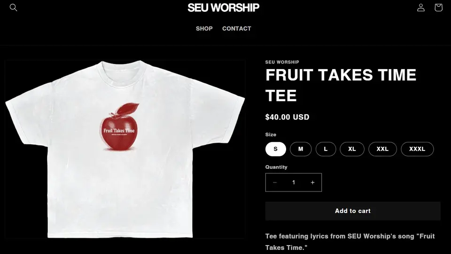Select size XXL
451x254 pixels.
[x=382, y=149]
